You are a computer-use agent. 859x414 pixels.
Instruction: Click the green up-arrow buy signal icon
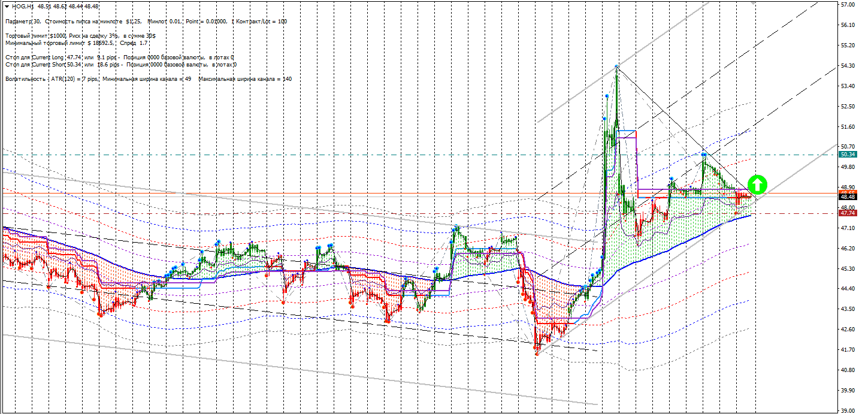point(757,184)
